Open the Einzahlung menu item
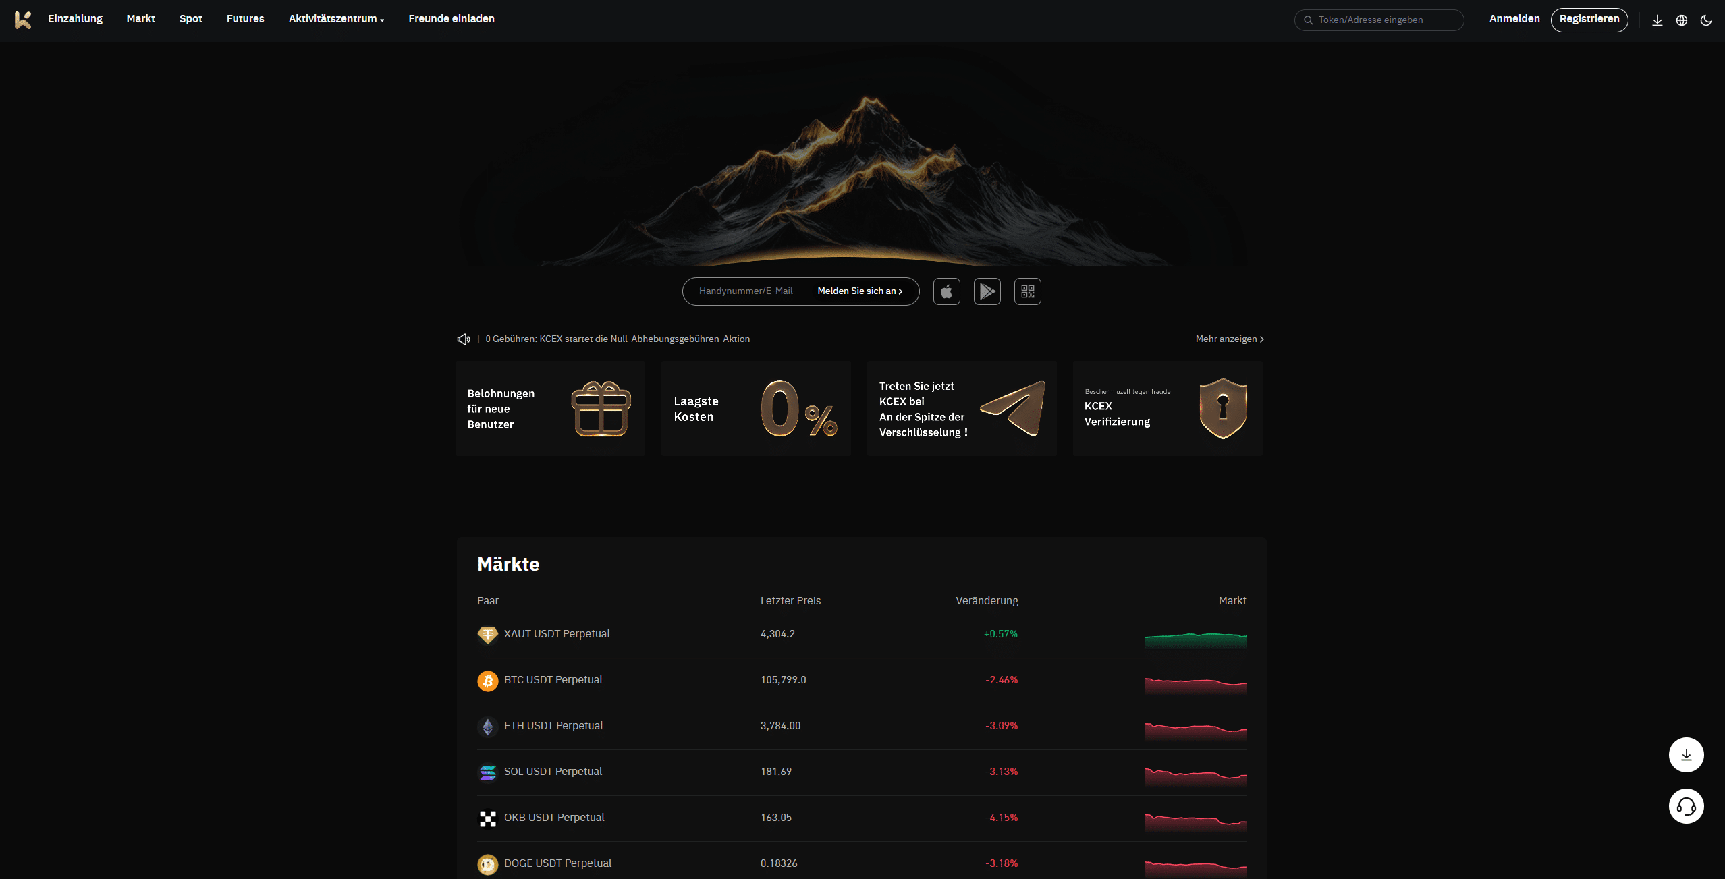 [75, 19]
